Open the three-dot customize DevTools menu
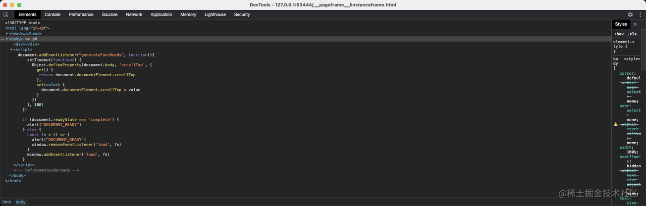Viewport: 646px width, 206px height. tap(640, 15)
